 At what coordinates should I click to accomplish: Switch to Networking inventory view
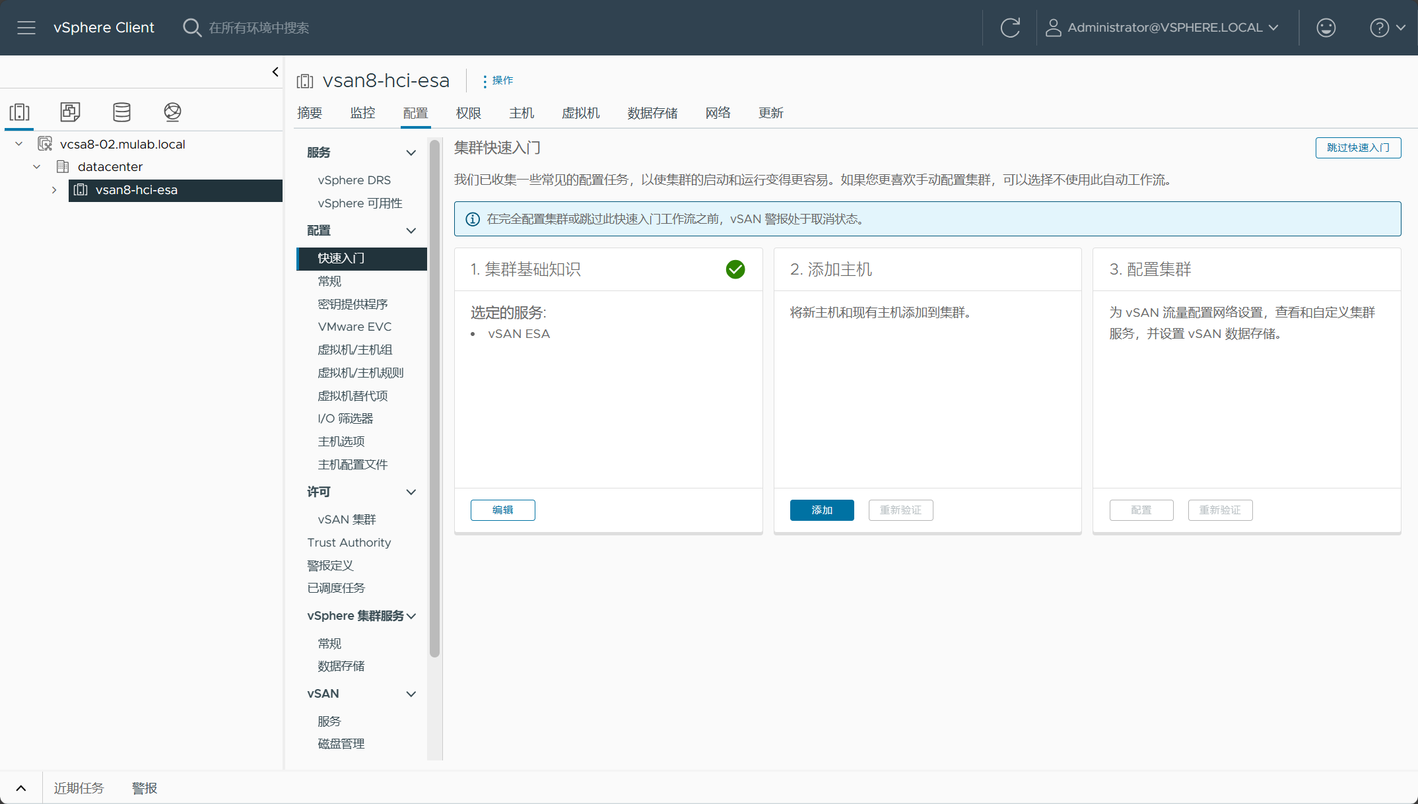172,112
